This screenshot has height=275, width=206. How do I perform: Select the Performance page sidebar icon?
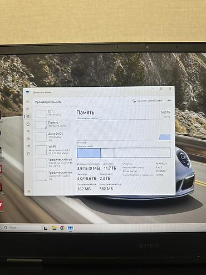click(28, 116)
